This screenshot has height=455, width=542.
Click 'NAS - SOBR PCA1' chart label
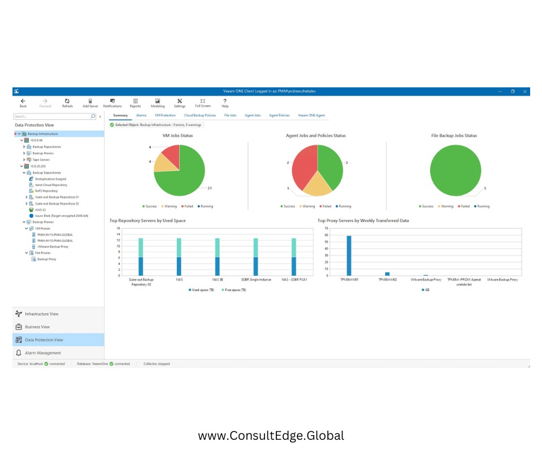tap(294, 280)
